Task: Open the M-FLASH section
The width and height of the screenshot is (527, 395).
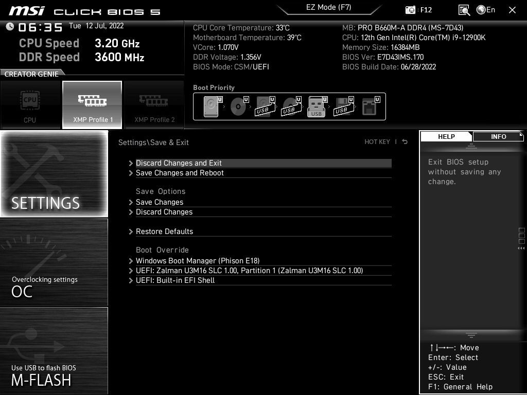Action: [54, 351]
